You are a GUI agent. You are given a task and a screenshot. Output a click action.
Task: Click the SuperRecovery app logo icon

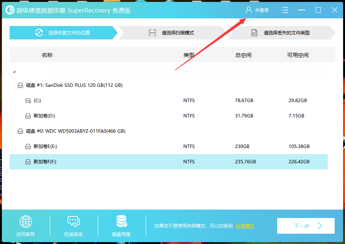10,10
